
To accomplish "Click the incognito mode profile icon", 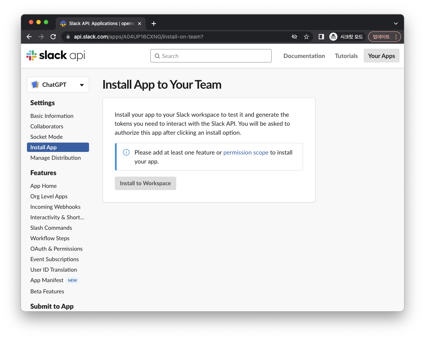I will [x=333, y=37].
